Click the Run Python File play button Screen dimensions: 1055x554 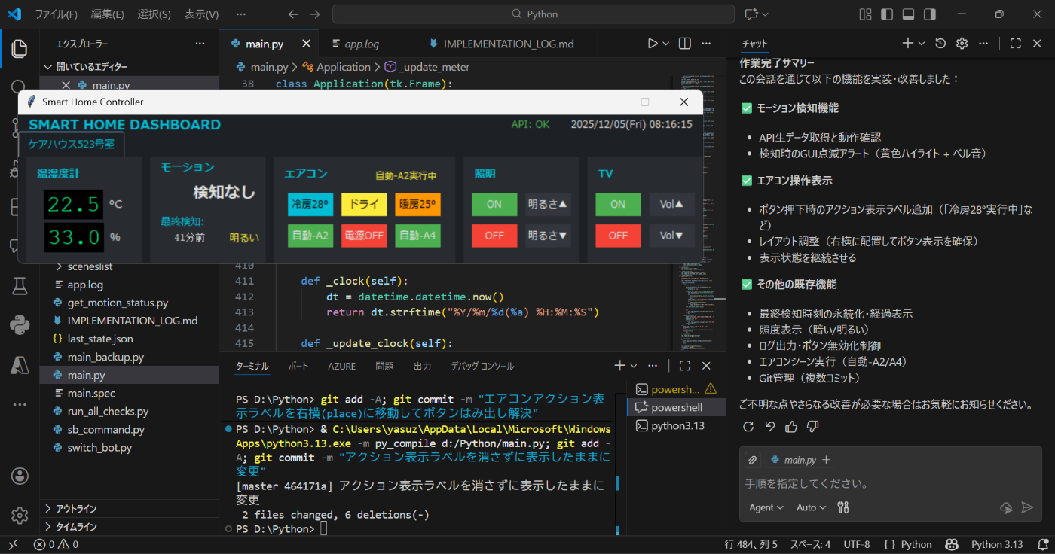[x=653, y=44]
